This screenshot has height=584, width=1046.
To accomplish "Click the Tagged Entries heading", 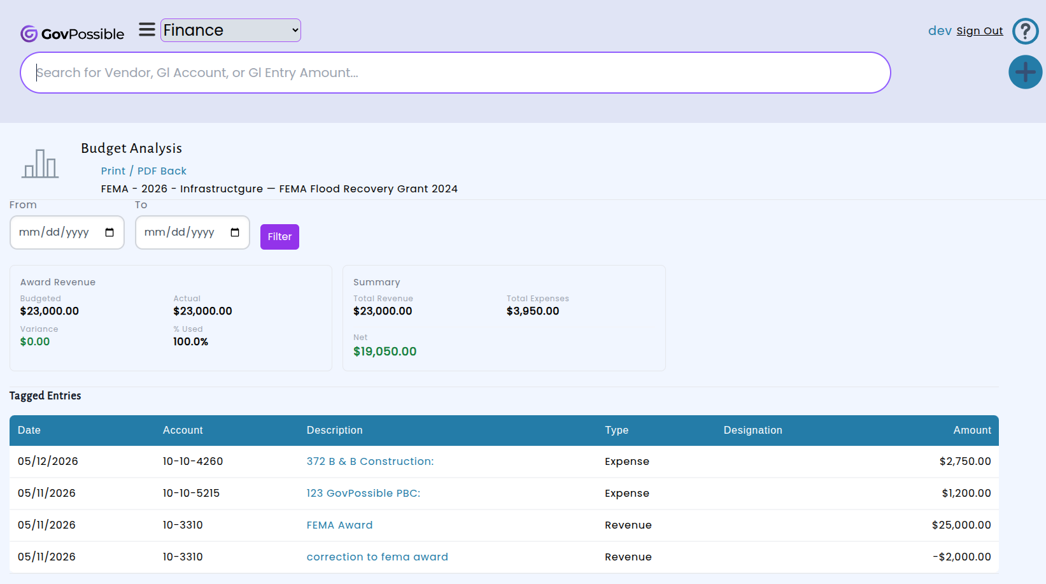I will point(45,395).
